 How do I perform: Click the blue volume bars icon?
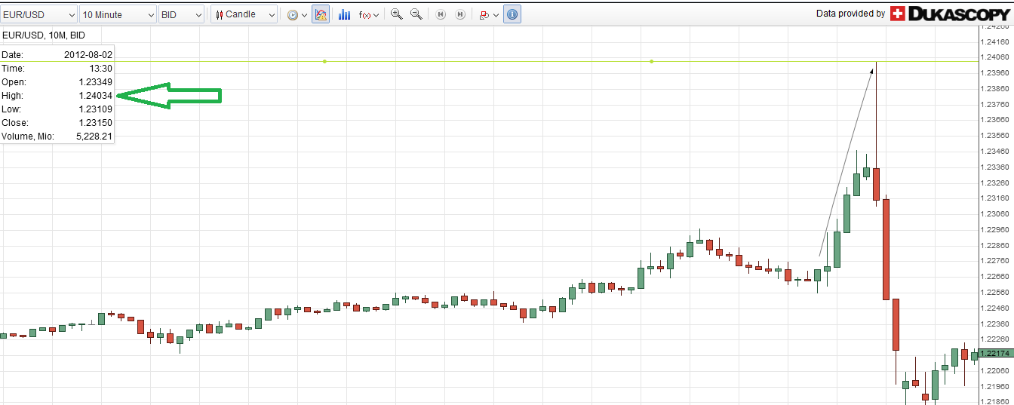point(345,14)
